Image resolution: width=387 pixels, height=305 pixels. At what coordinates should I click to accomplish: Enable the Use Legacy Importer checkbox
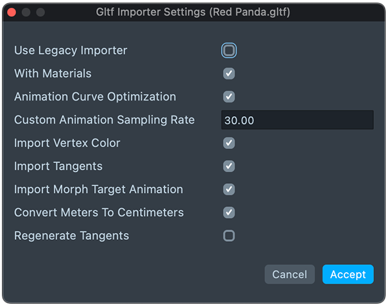[x=229, y=50]
